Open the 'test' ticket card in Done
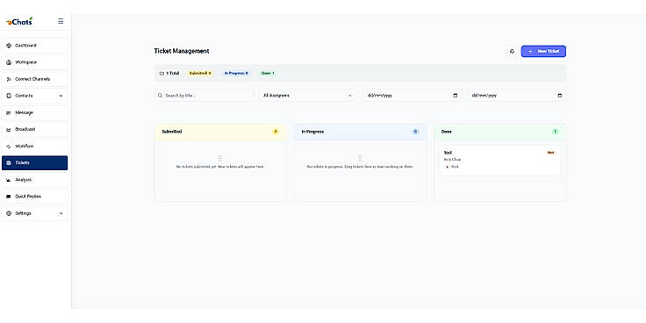Viewport: 646px width, 323px height. click(500, 160)
